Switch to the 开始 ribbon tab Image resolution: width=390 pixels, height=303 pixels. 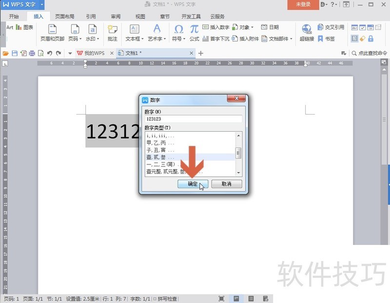point(14,17)
